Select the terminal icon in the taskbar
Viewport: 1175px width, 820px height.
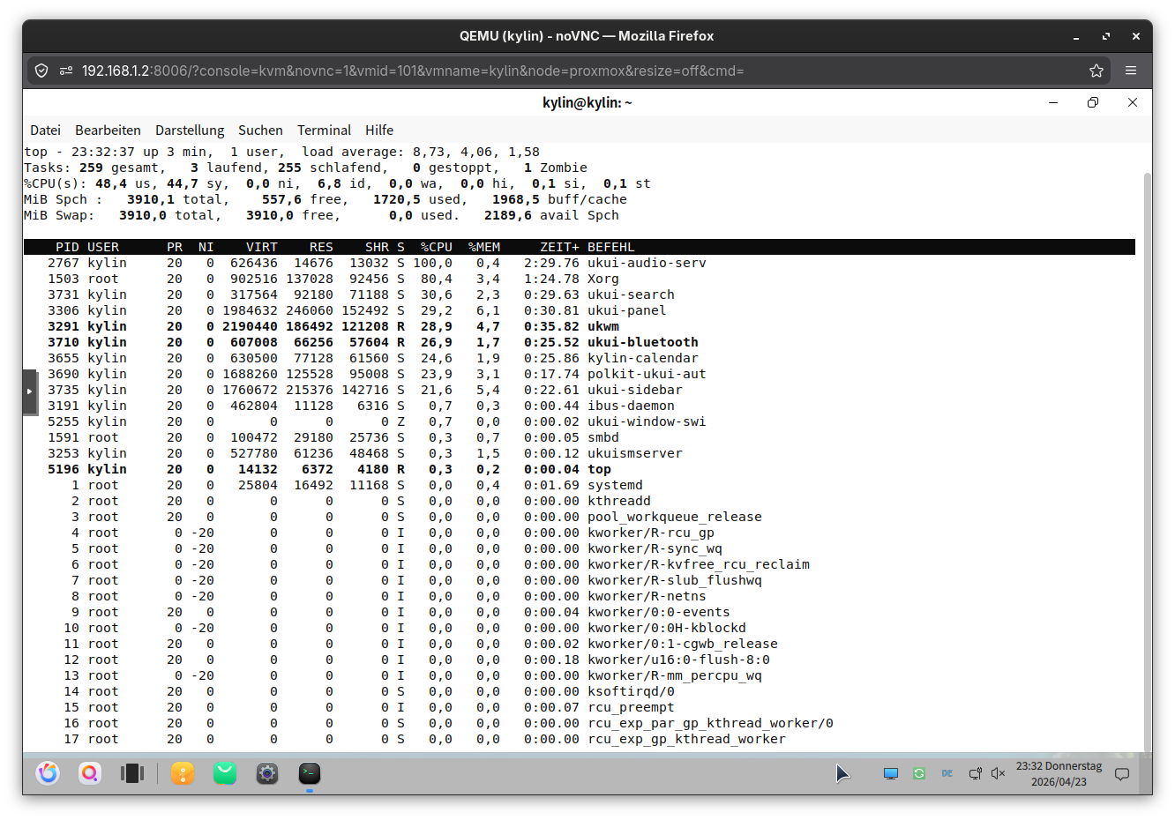(310, 773)
